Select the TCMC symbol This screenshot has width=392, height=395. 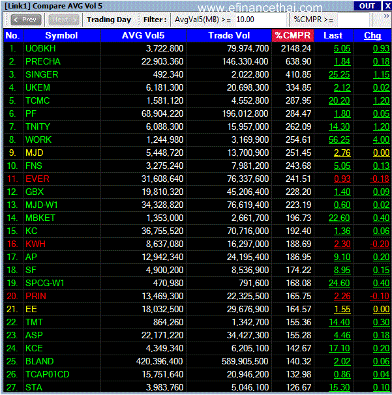pyautogui.click(x=38, y=101)
